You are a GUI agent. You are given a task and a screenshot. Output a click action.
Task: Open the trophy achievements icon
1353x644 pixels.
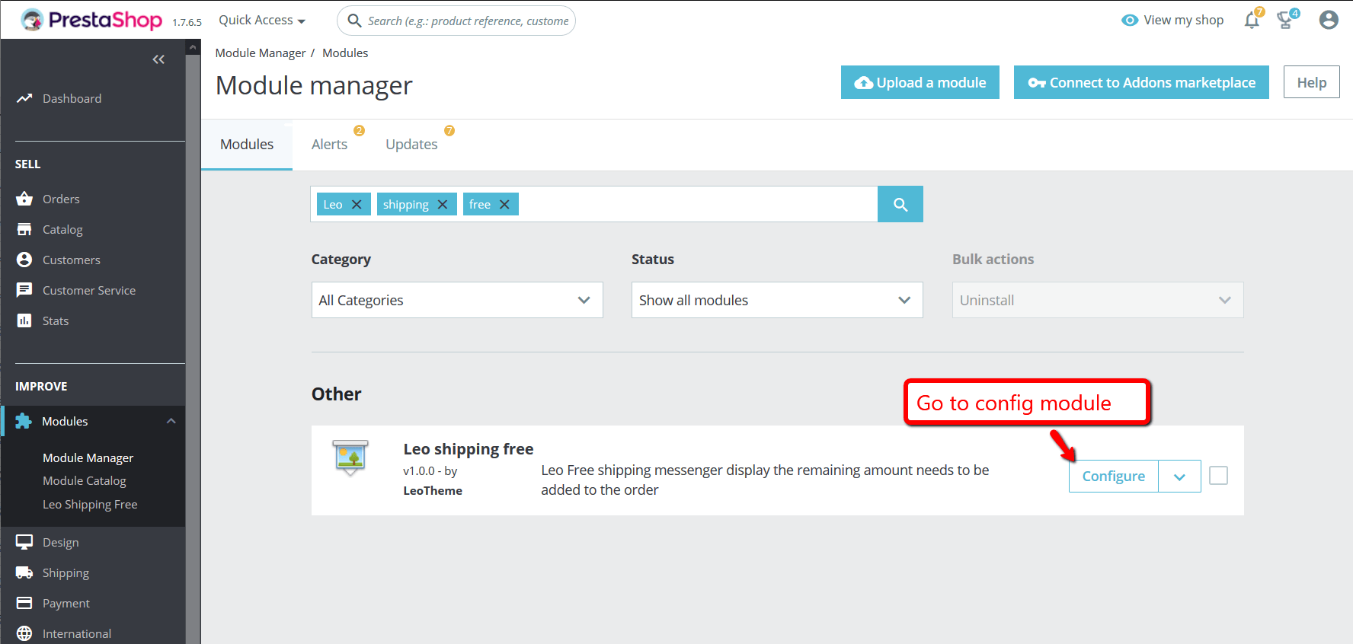tap(1286, 20)
